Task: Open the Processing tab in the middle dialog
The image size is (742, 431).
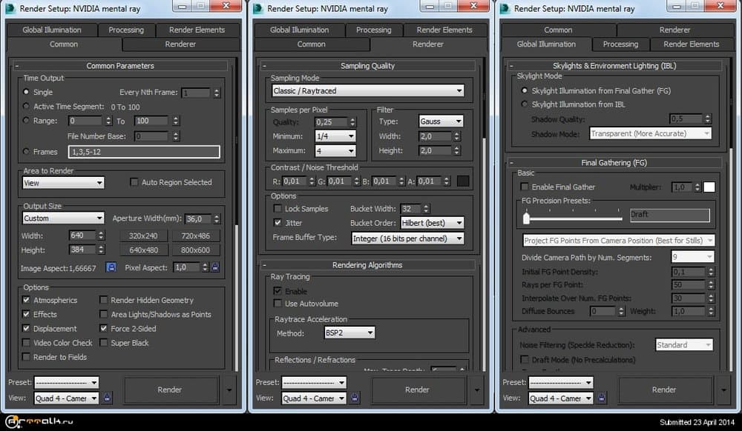Action: tap(375, 30)
